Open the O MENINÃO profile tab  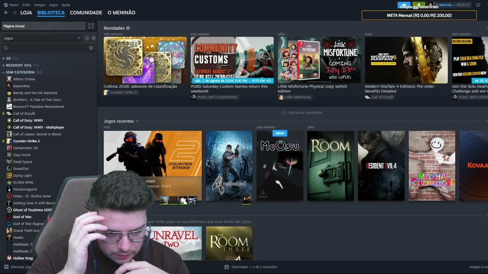pyautogui.click(x=121, y=13)
